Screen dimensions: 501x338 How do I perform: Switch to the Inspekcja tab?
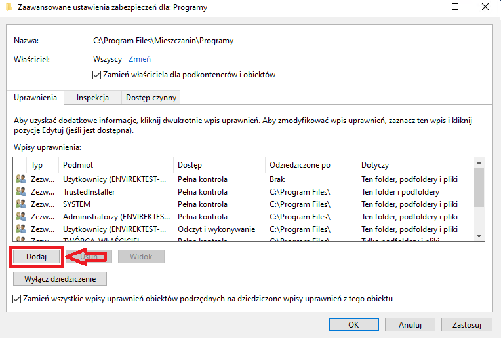[92, 98]
